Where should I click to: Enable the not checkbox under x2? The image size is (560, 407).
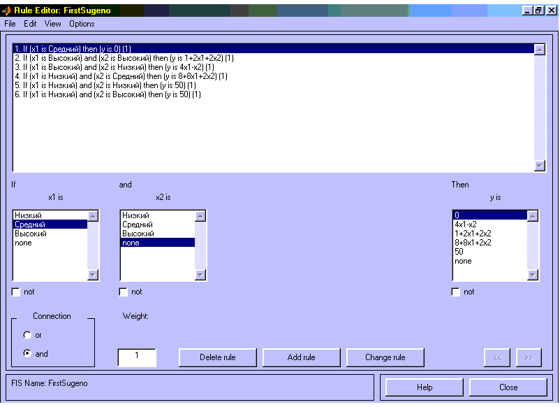124,292
